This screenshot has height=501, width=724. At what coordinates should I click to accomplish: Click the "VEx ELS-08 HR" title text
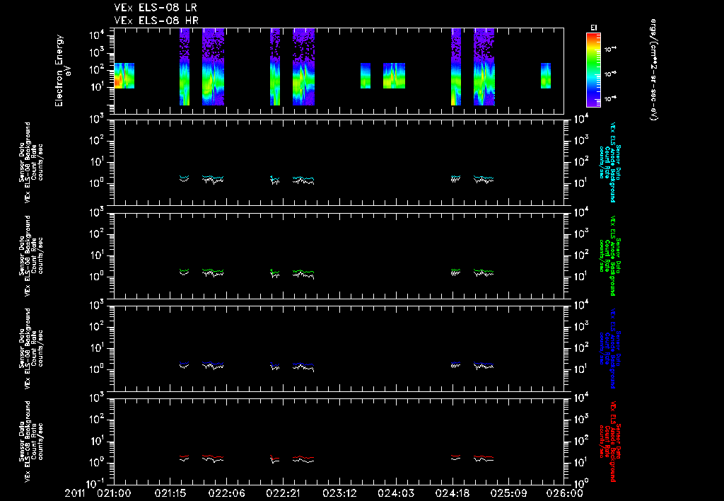[x=156, y=21]
